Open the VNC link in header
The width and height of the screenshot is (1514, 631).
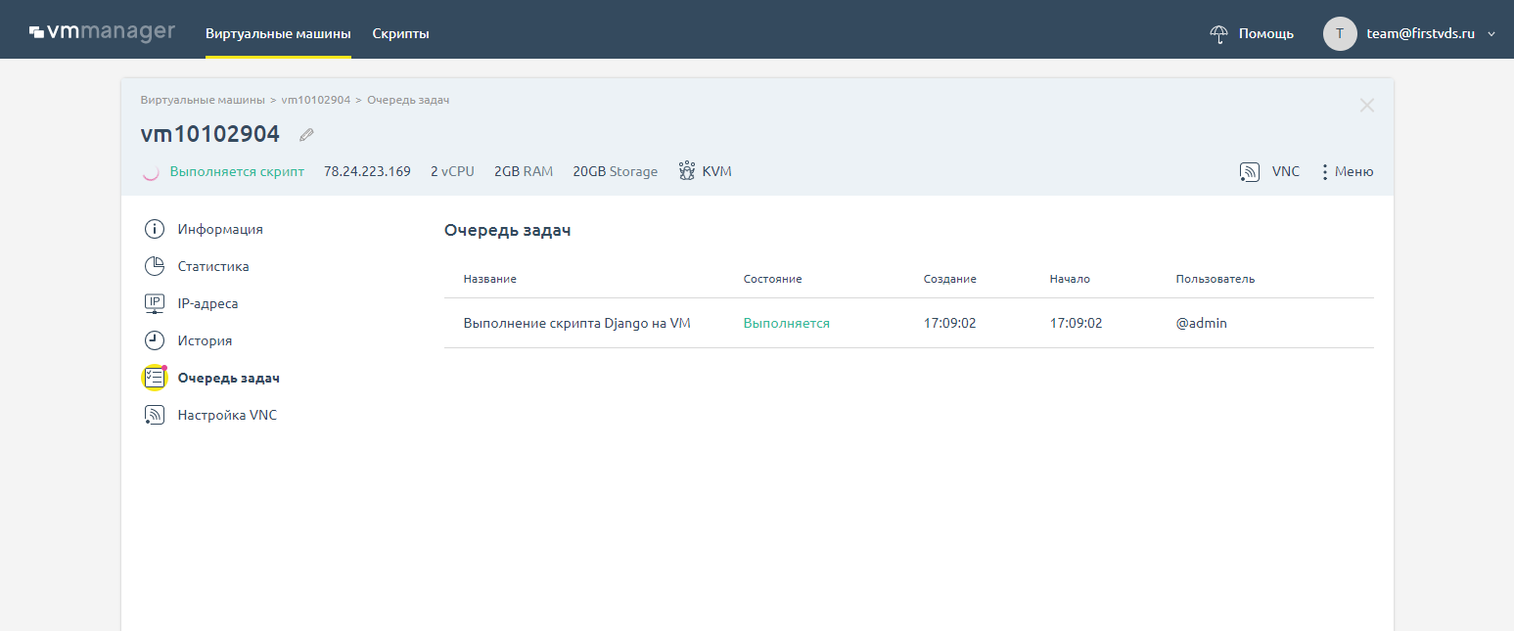pyautogui.click(x=1286, y=171)
